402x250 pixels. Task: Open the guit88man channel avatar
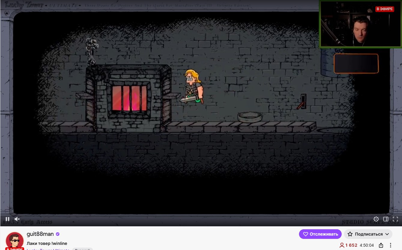coord(15,241)
